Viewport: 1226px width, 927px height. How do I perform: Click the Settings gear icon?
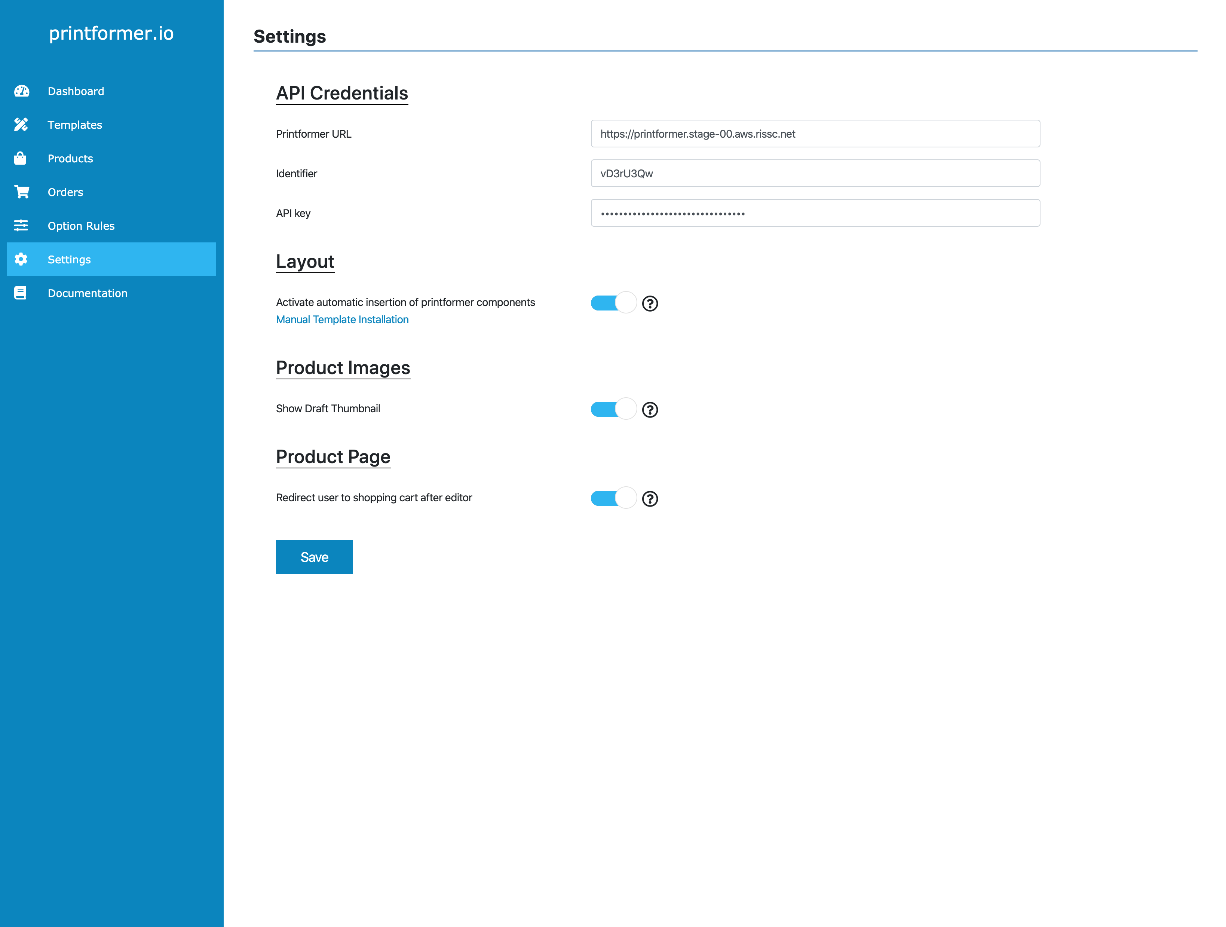point(21,259)
